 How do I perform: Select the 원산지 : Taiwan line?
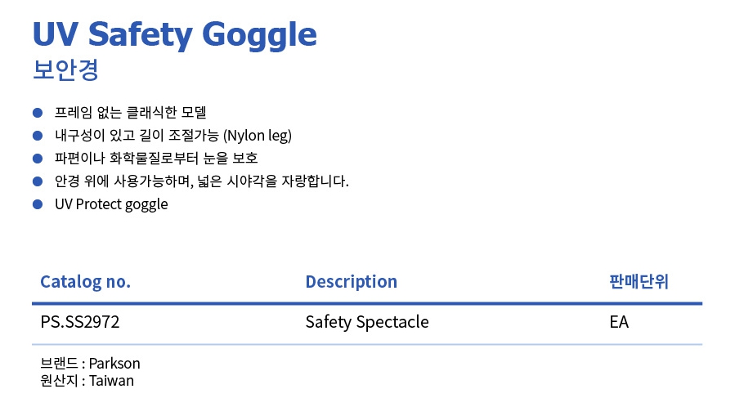pyautogui.click(x=87, y=381)
